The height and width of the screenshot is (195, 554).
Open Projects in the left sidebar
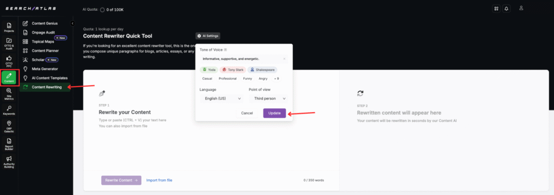pyautogui.click(x=9, y=27)
